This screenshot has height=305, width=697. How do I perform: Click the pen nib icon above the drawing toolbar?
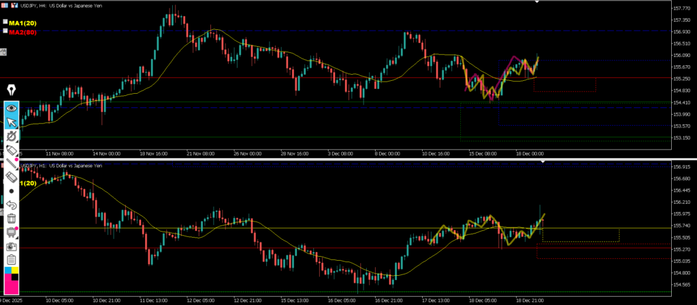[12, 90]
